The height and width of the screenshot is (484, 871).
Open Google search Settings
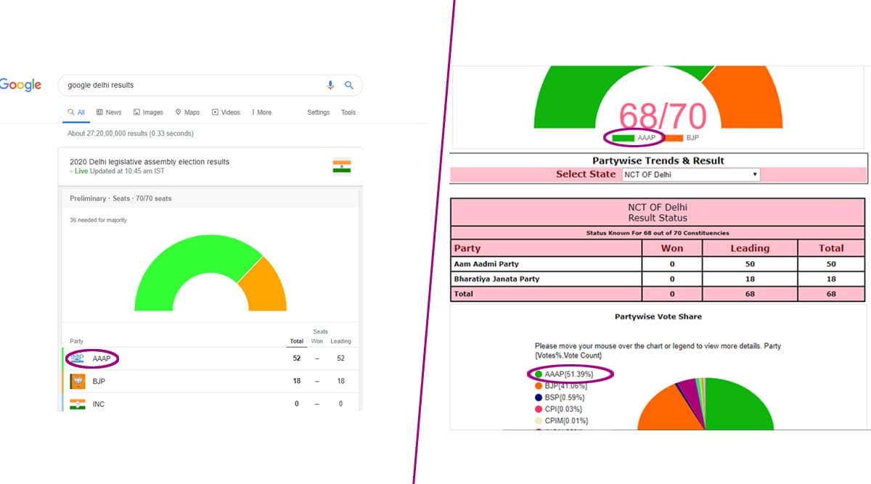tap(318, 112)
